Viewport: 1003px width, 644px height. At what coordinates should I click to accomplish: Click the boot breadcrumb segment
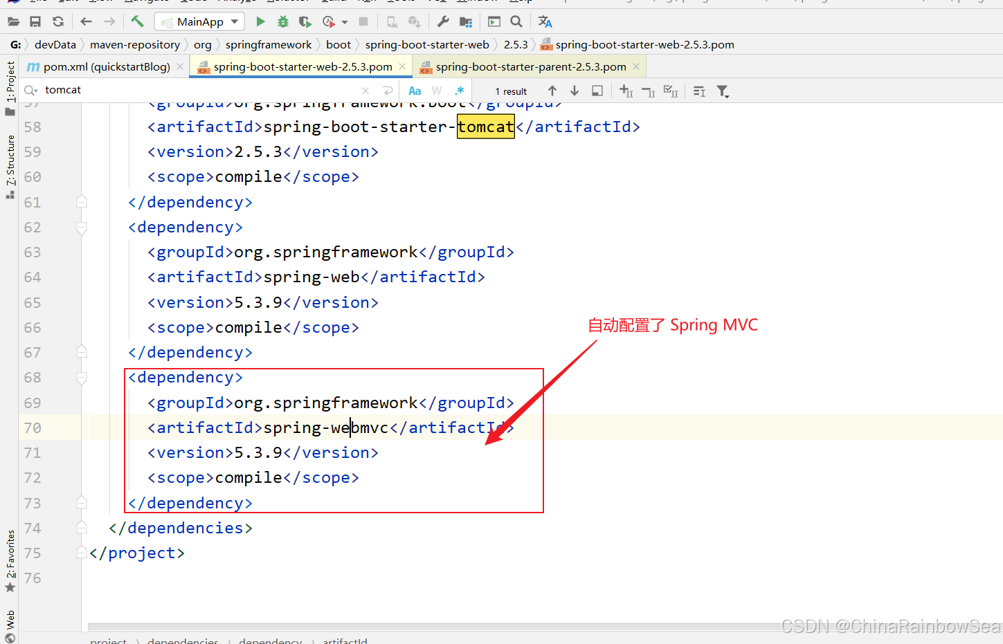(338, 44)
